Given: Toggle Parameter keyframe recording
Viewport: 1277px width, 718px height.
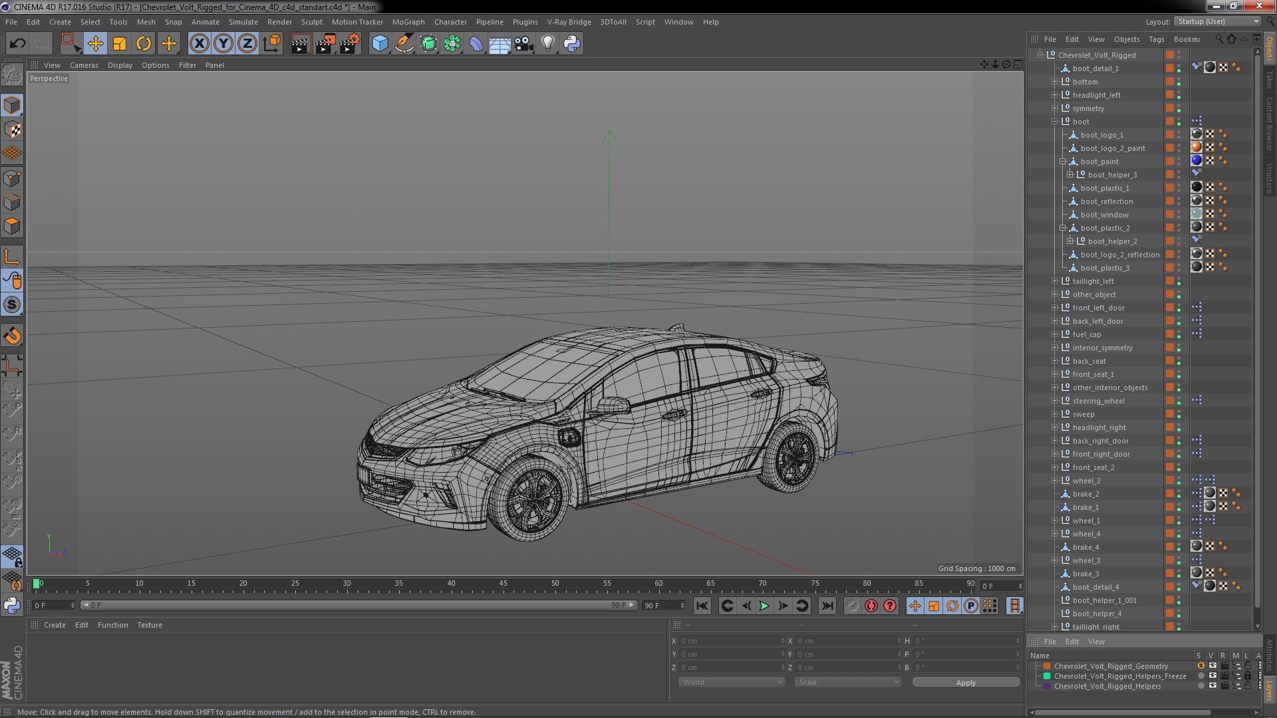Looking at the screenshot, I should 971,606.
